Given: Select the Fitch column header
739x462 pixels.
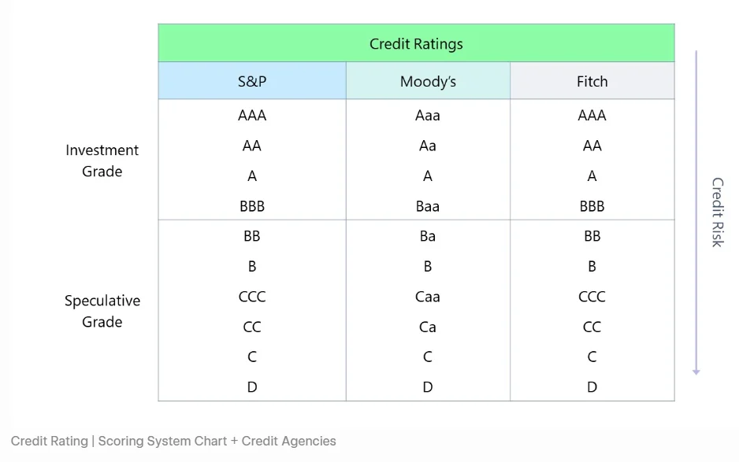Looking at the screenshot, I should tap(592, 81).
